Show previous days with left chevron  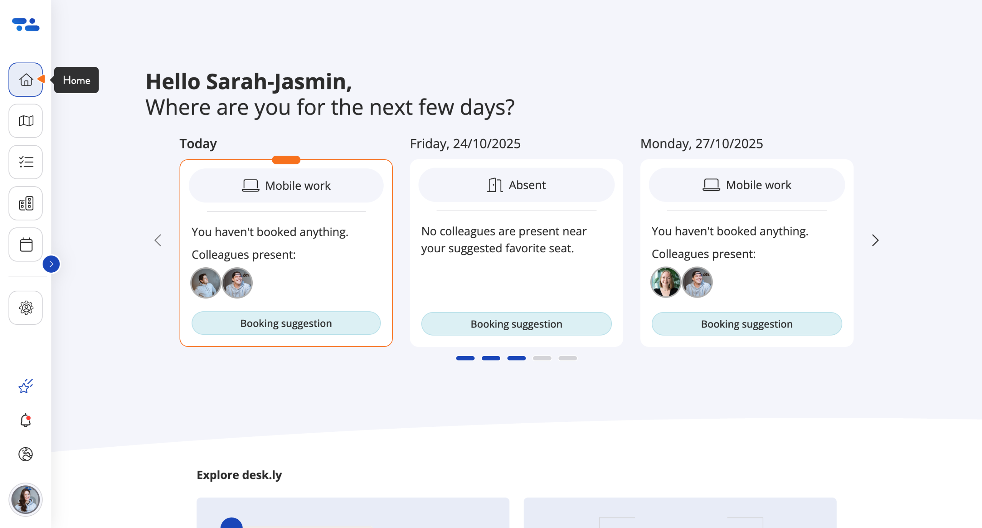tap(158, 240)
